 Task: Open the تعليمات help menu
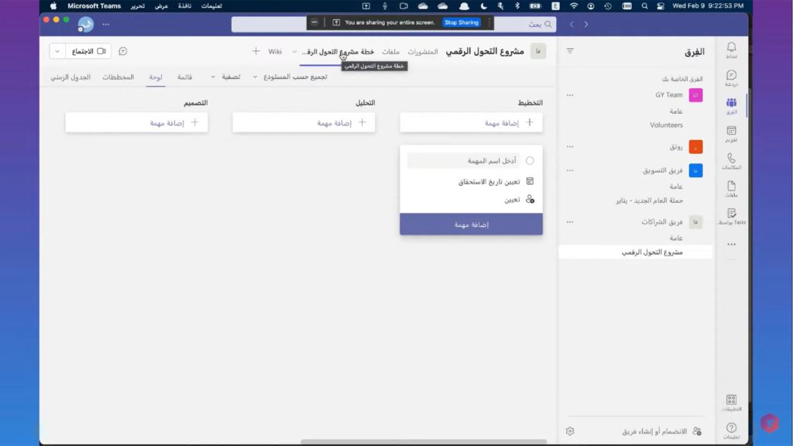point(211,6)
